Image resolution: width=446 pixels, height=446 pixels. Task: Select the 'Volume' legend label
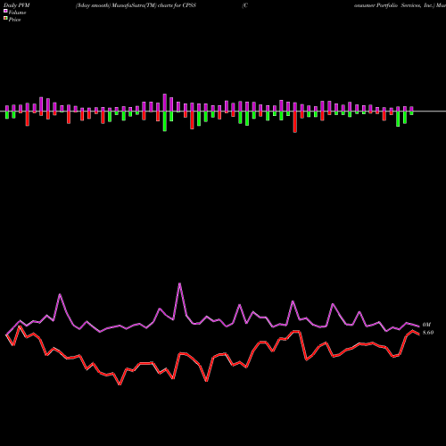17,12
